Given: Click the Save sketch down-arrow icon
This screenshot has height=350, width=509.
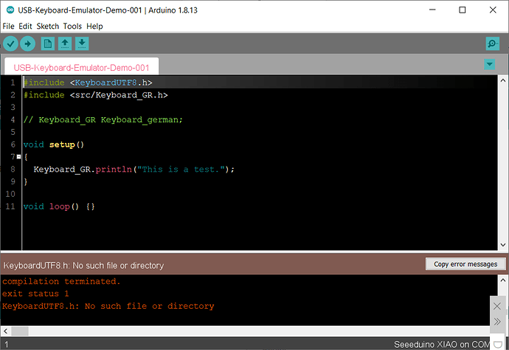Looking at the screenshot, I should click(x=82, y=43).
